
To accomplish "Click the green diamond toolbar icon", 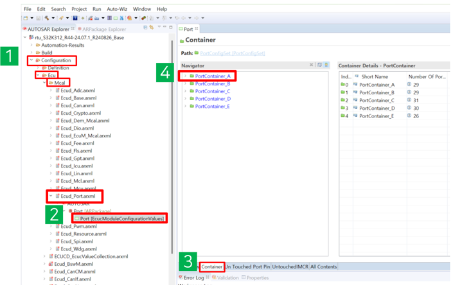I will 83,18.
